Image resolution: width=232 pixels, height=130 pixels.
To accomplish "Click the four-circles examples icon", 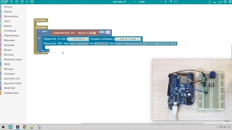I will coord(32,2).
